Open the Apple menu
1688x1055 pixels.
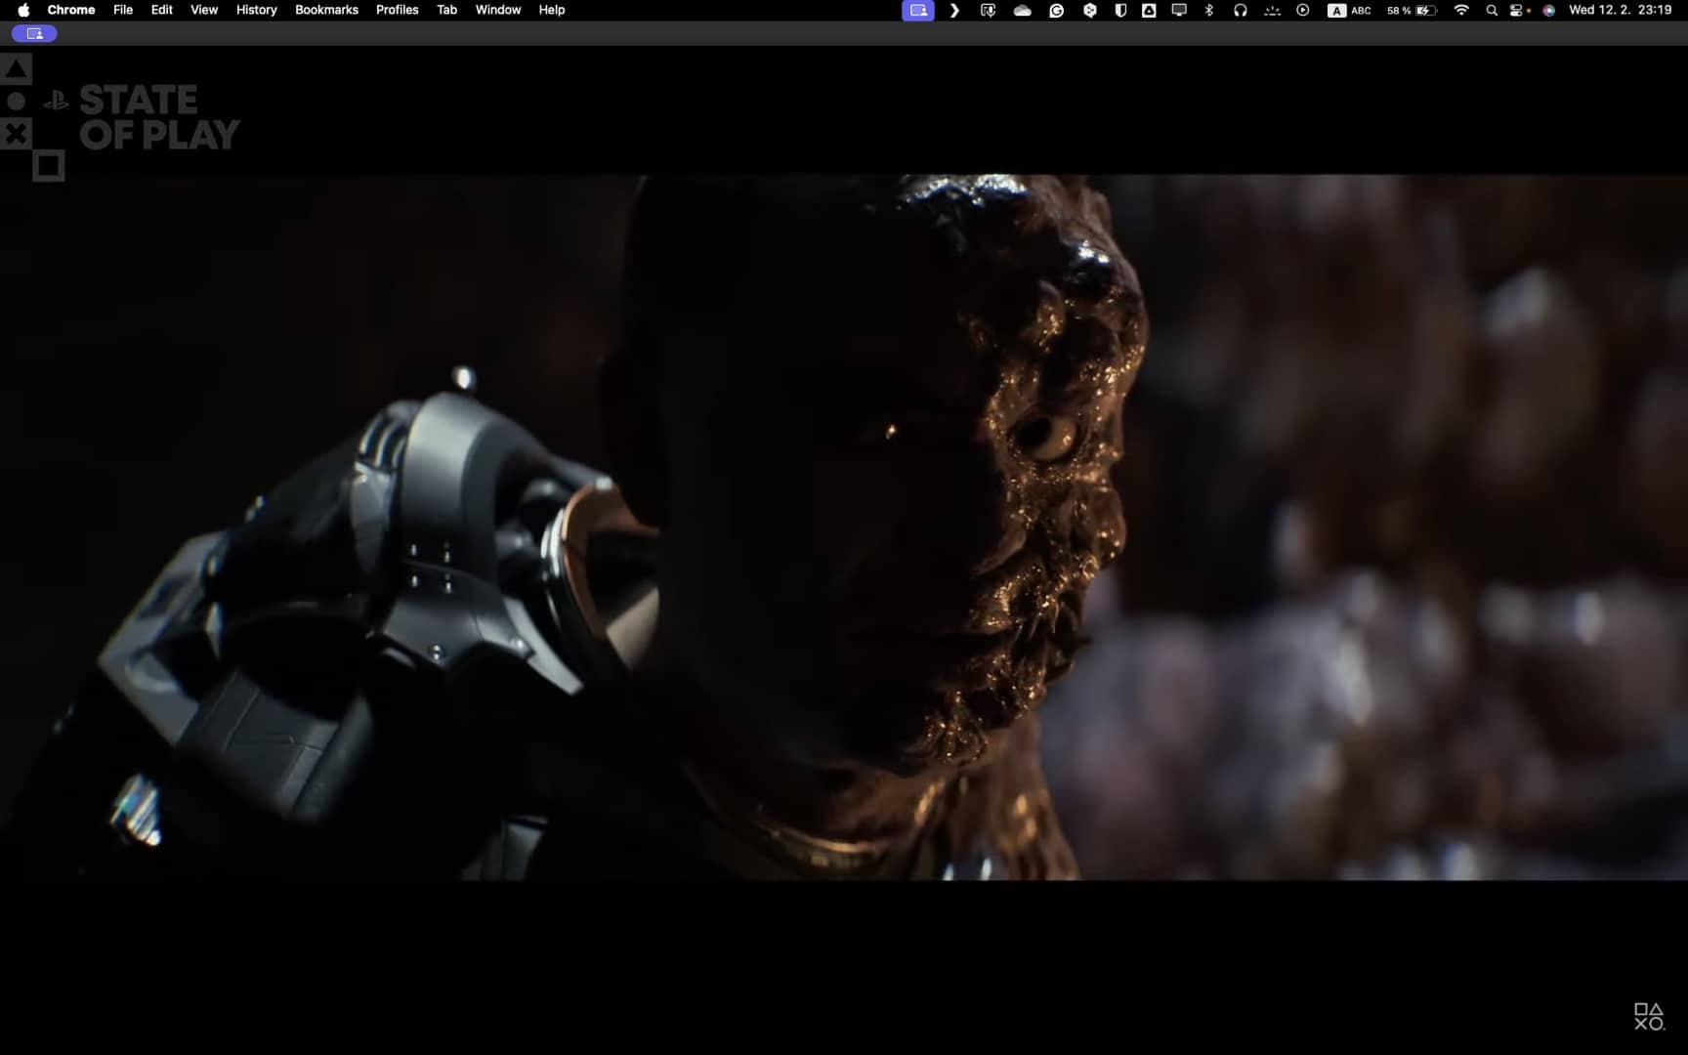pyautogui.click(x=23, y=10)
